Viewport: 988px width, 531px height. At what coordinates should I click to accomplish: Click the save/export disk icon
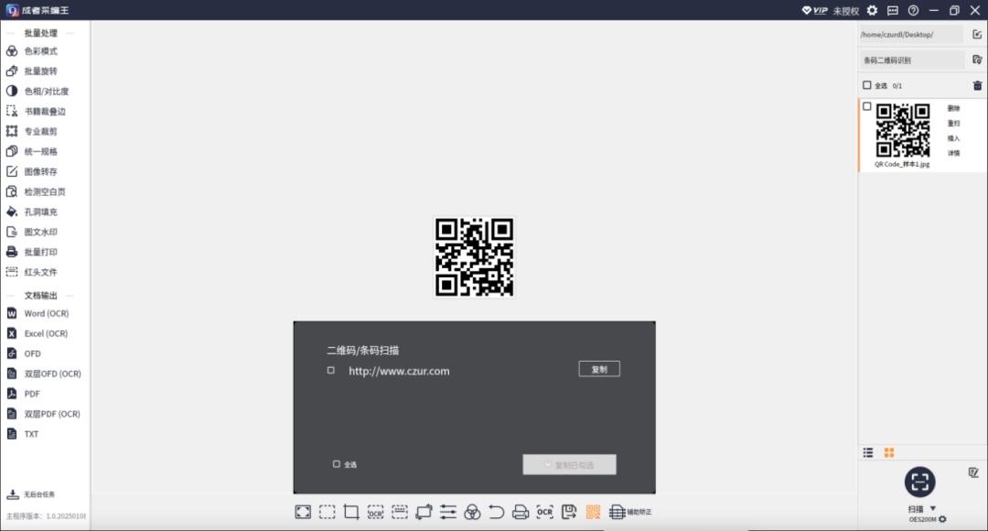[x=569, y=512]
